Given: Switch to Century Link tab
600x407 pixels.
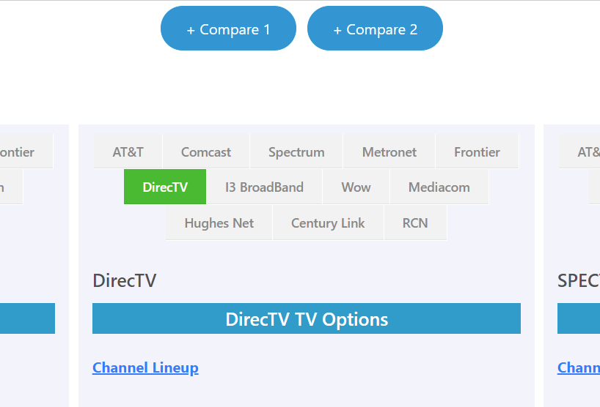Looking at the screenshot, I should (x=328, y=223).
